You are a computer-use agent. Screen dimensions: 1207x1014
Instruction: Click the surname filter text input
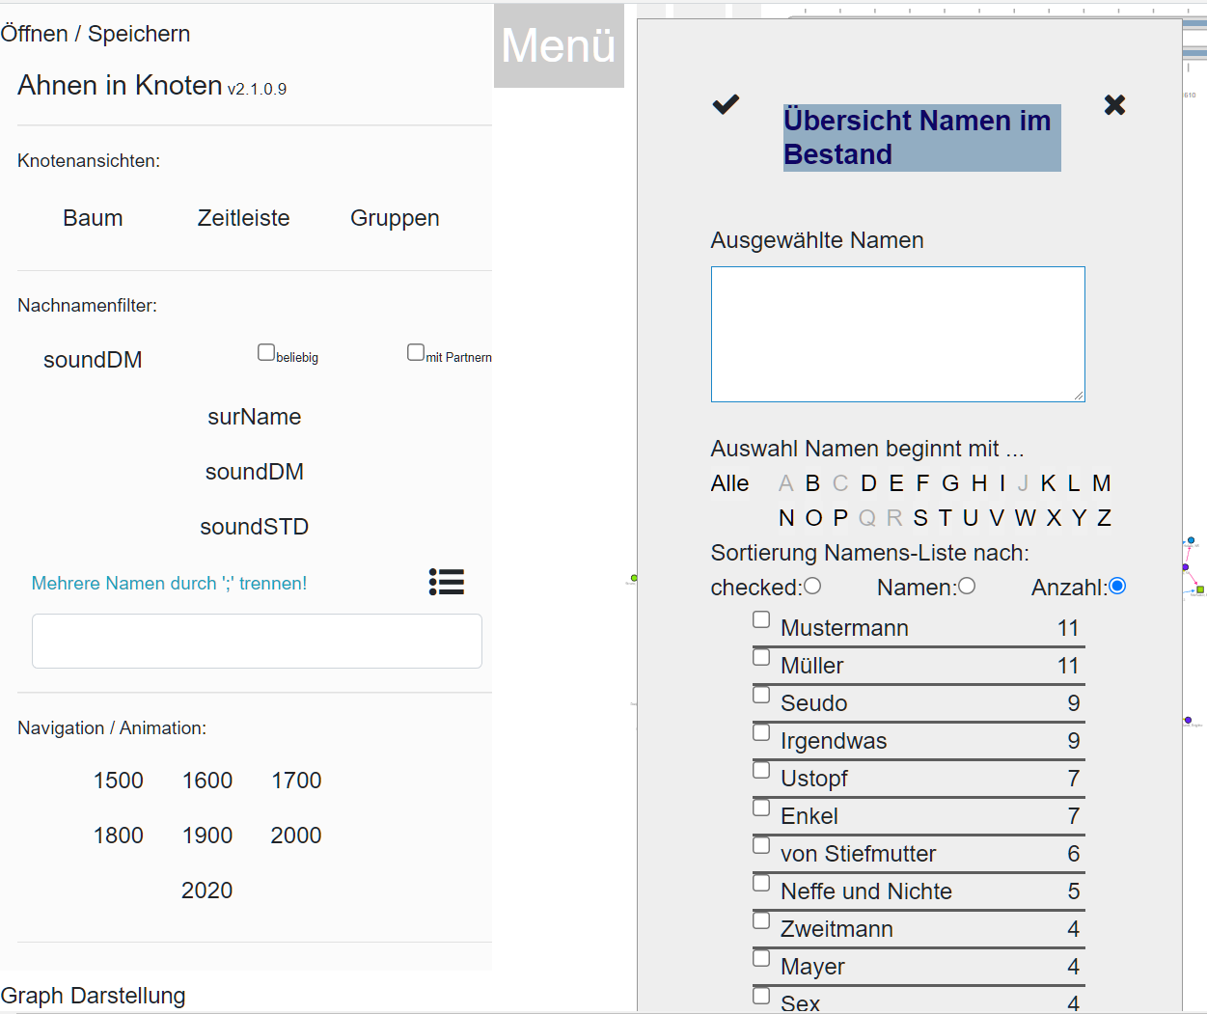point(257,642)
